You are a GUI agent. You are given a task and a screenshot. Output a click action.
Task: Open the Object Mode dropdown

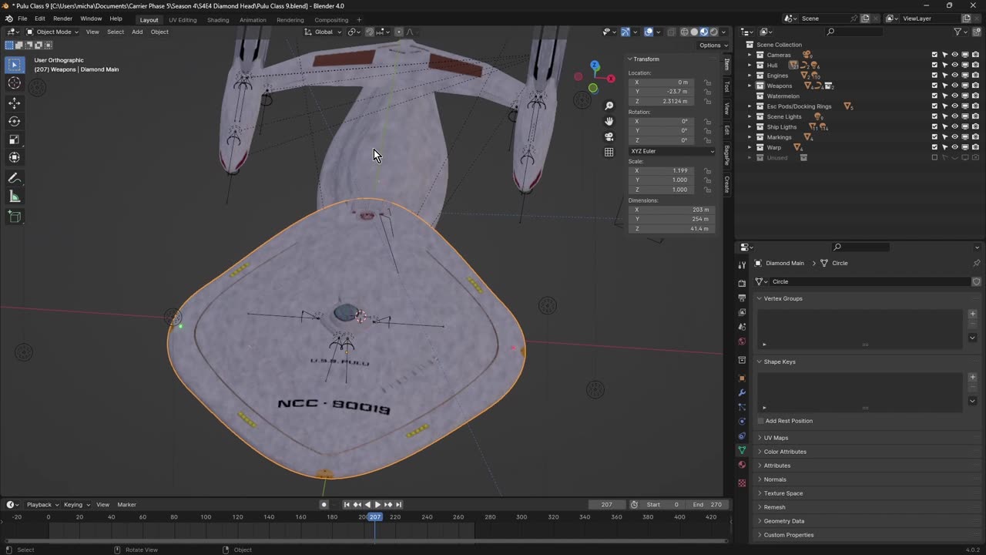(x=52, y=32)
